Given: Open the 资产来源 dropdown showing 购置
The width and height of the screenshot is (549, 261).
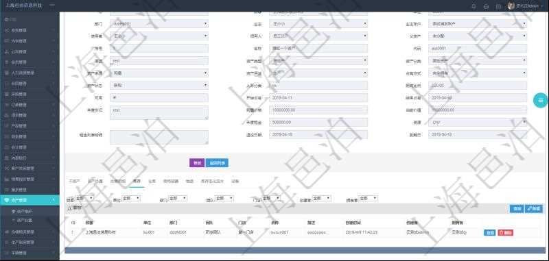Looking at the screenshot, I should [159, 73].
